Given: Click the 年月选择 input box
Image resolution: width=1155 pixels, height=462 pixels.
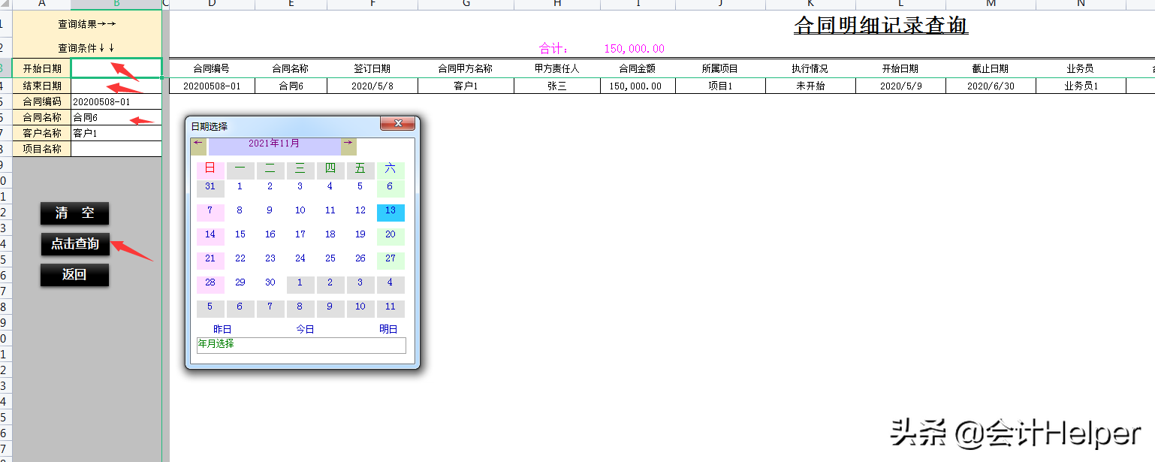Looking at the screenshot, I should coord(301,345).
